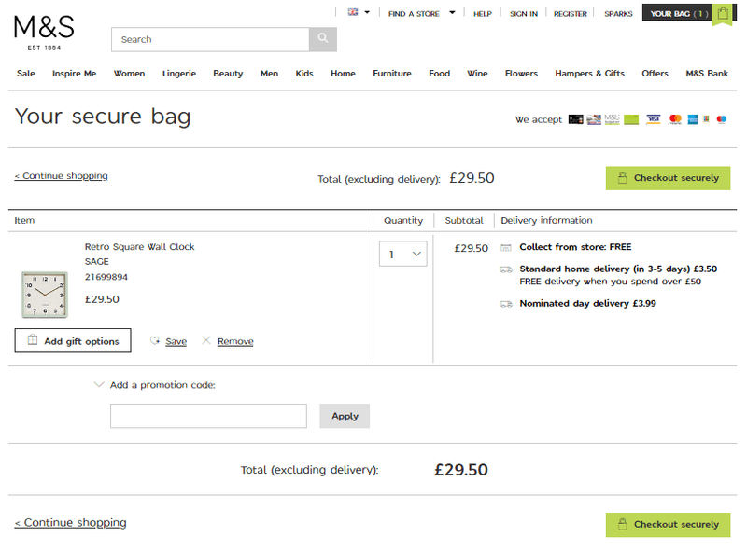Viewport: 747px width, 551px height.
Task: Click inside the promotion code field
Action: pos(207,416)
